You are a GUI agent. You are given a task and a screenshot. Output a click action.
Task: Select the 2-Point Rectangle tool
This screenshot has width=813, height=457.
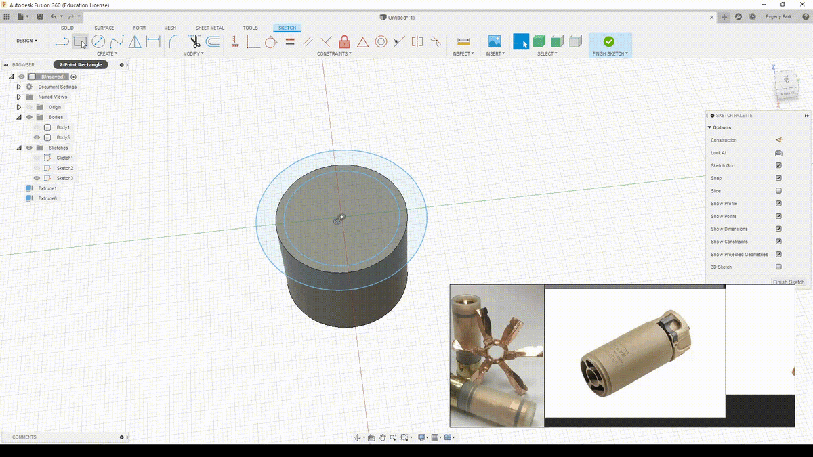80,42
